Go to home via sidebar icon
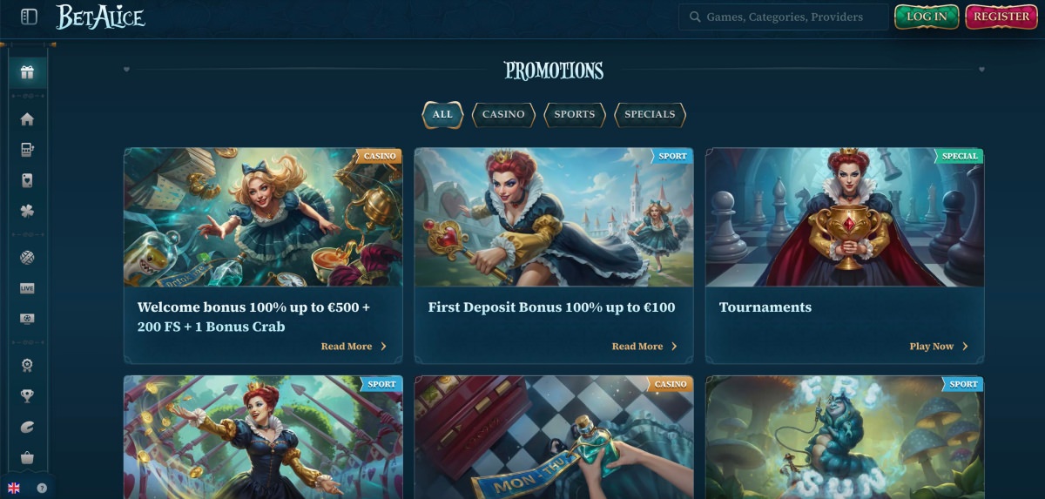Image resolution: width=1045 pixels, height=499 pixels. coord(27,119)
